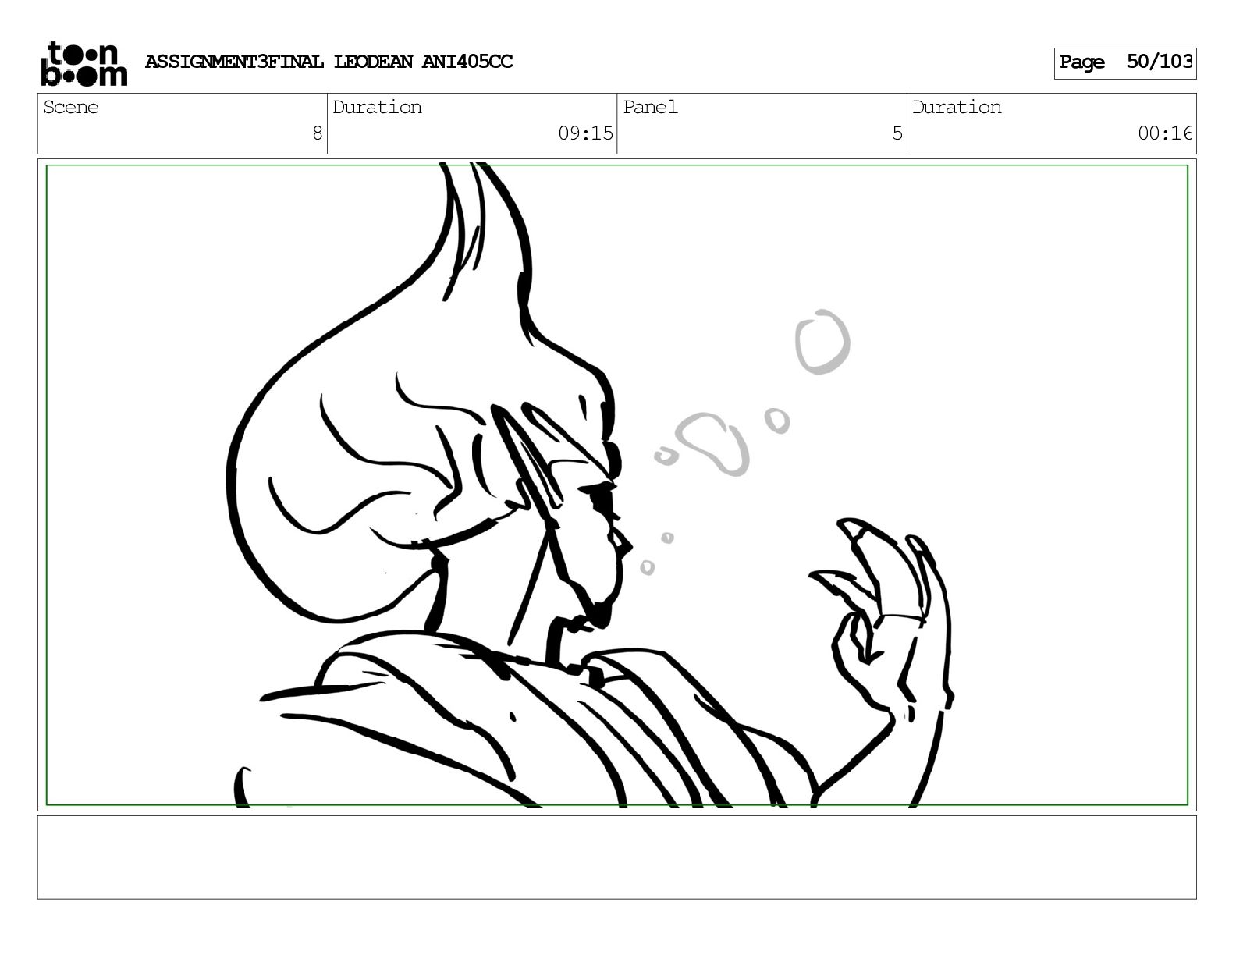Click the storyboard panel drawing
The image size is (1236, 955).
(x=616, y=485)
